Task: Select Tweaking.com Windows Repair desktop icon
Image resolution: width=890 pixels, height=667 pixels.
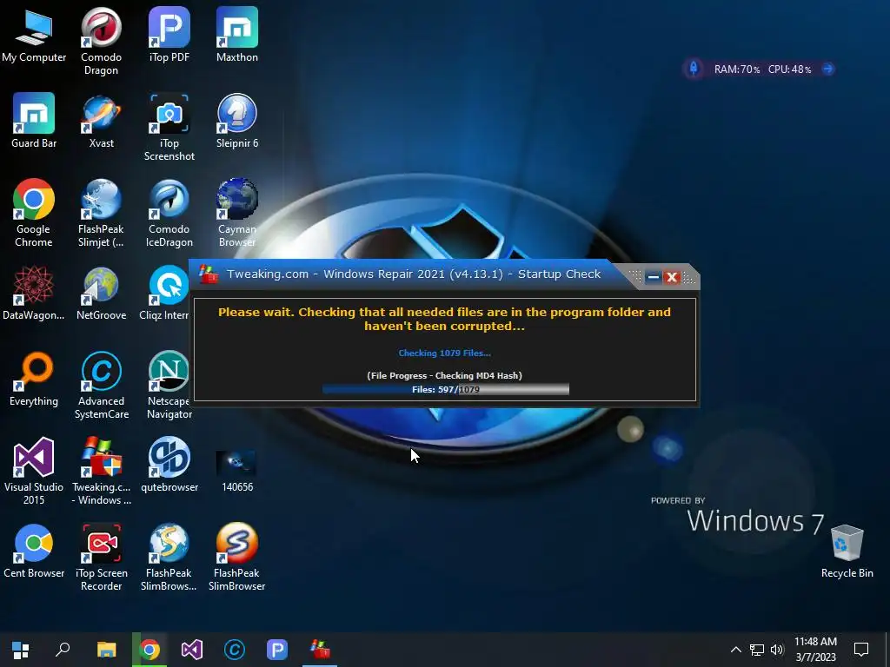Action: 101,472
